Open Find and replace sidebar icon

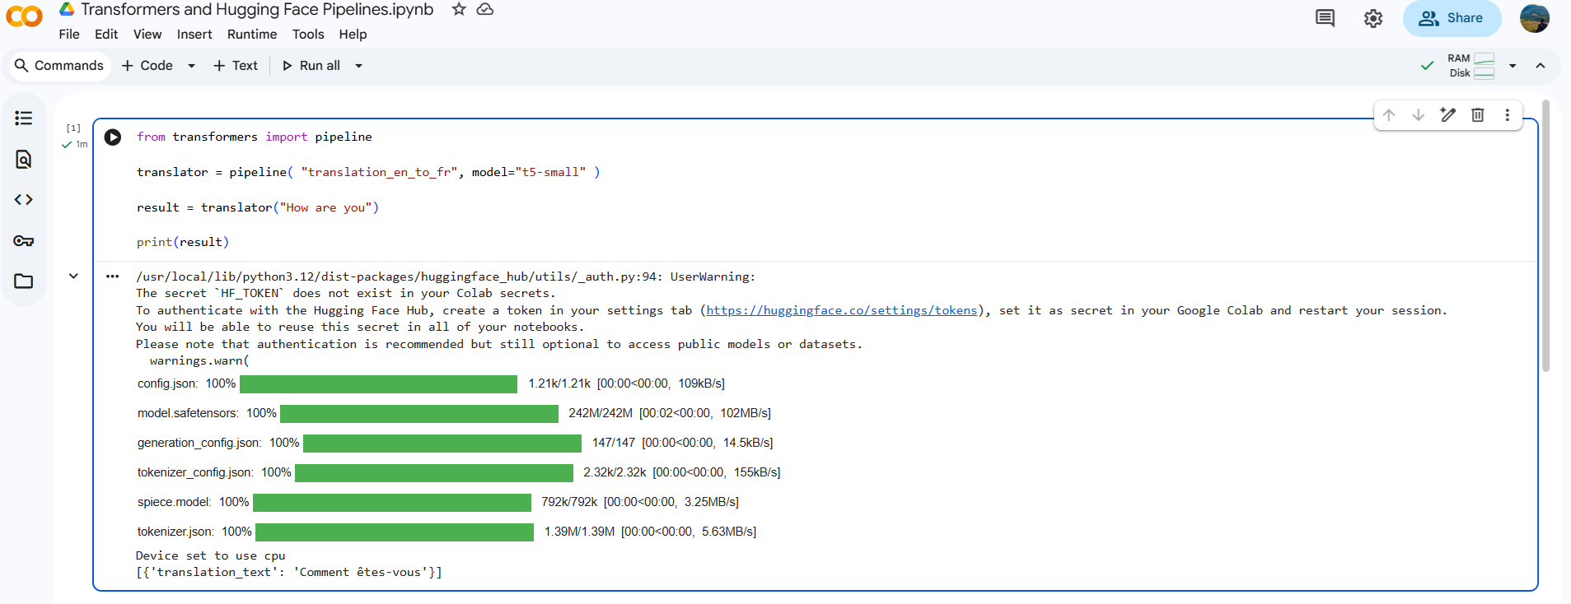click(24, 159)
